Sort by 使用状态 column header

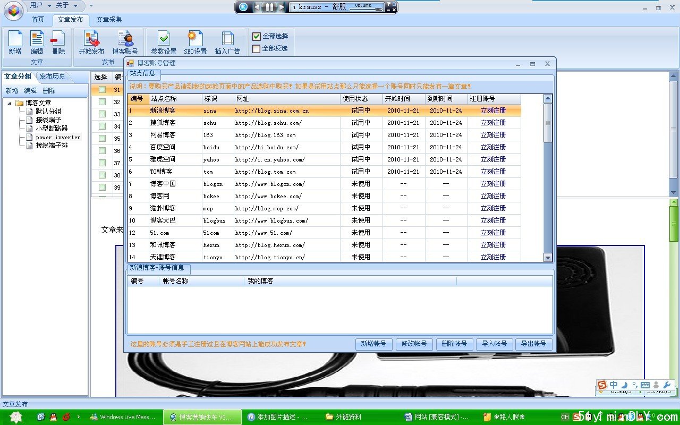click(361, 99)
